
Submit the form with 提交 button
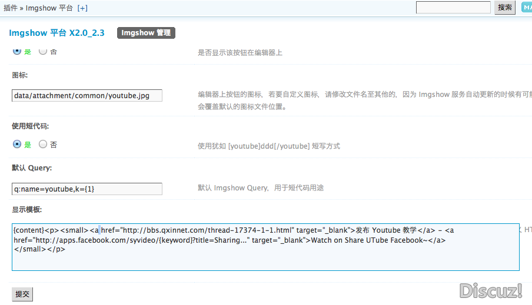22,294
